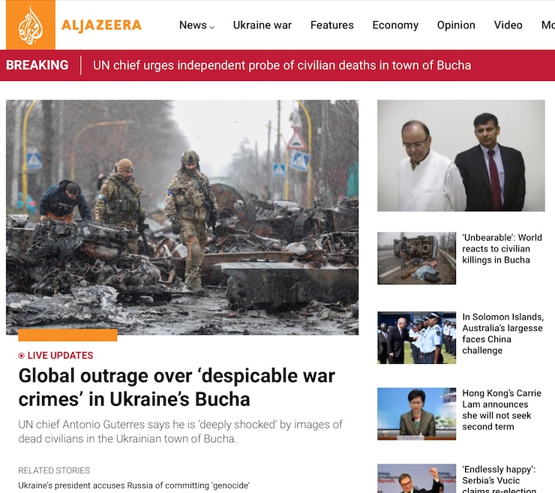The height and width of the screenshot is (493, 555).
Task: Click the Al Jazeera orange logo icon
Action: 31,25
